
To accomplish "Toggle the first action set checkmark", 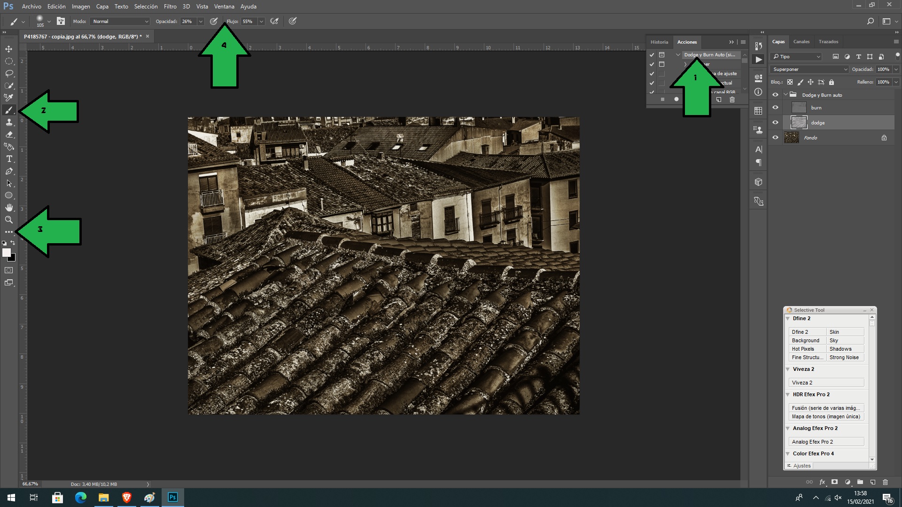I will tap(652, 55).
